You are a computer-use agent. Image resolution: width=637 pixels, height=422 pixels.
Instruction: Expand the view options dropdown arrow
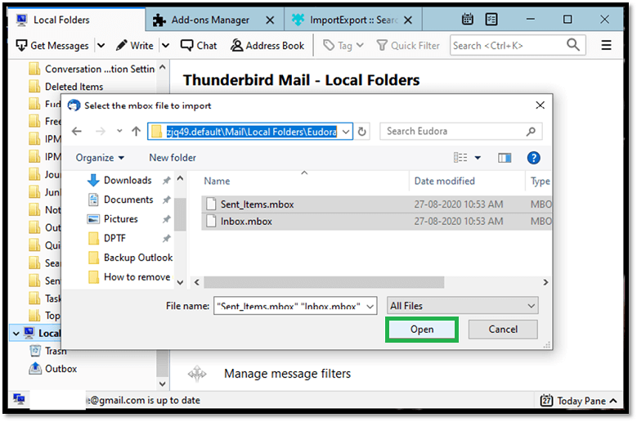tap(478, 158)
